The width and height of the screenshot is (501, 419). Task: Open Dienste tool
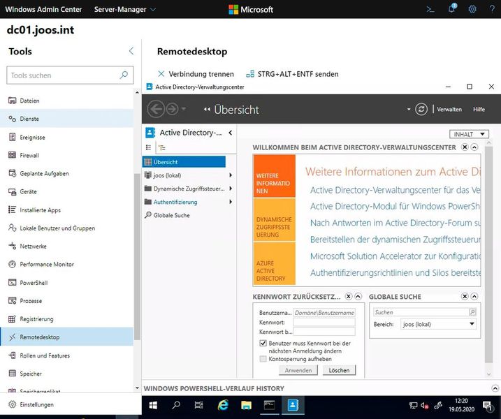66,119
